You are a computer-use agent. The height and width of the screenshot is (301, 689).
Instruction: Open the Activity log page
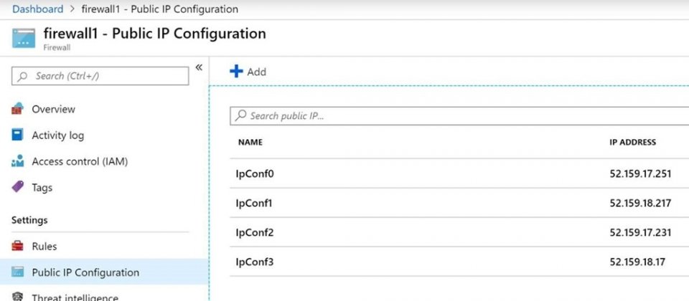(x=57, y=135)
